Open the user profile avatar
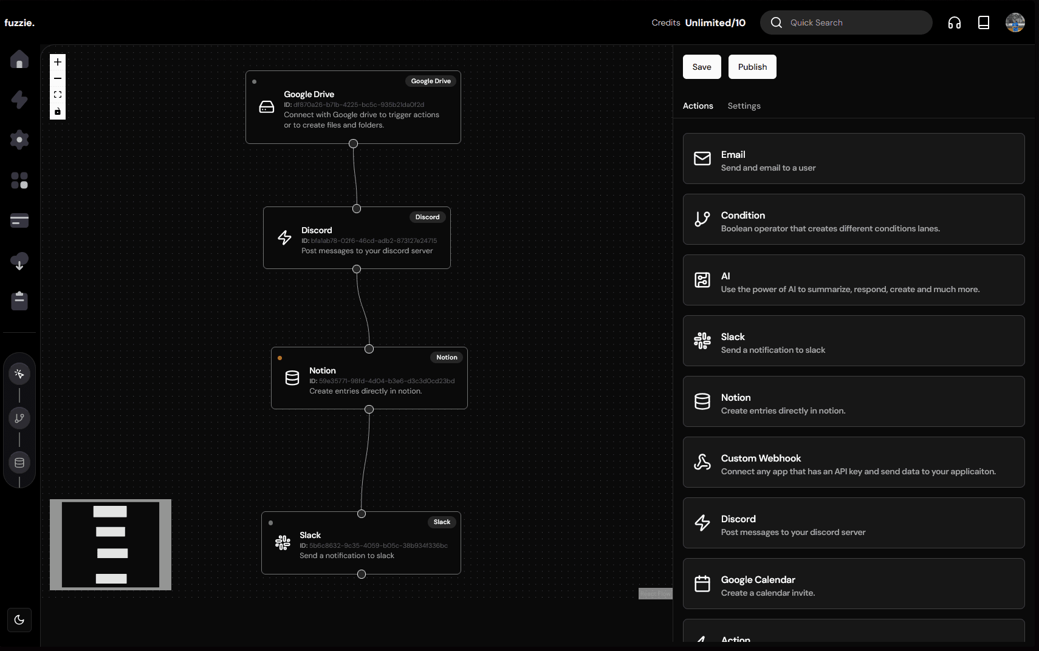 coord(1015,22)
